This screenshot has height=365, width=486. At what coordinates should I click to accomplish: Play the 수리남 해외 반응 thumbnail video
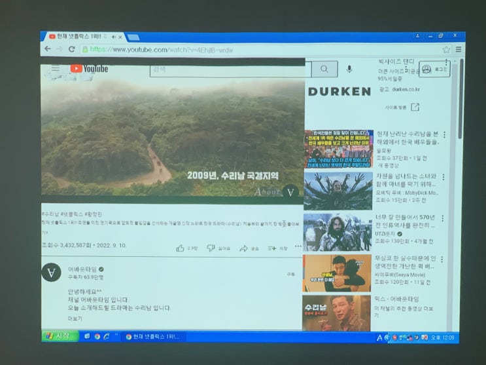(339, 149)
